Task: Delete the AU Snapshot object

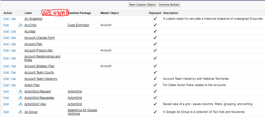Action: point(13,19)
